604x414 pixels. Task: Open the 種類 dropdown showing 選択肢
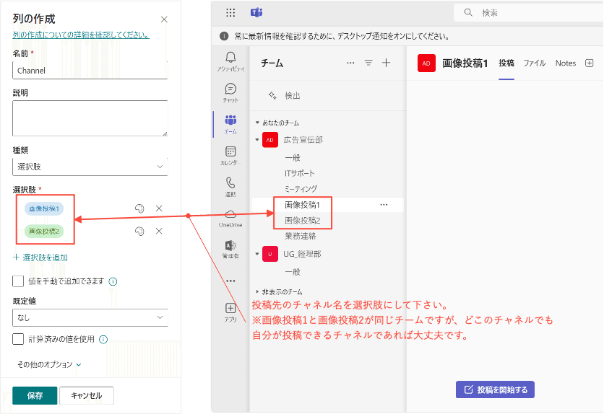click(x=90, y=167)
